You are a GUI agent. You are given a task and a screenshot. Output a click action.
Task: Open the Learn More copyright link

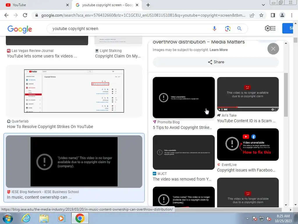(x=219, y=50)
